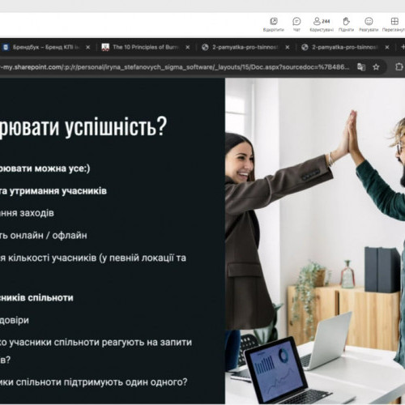Close the last 2-pamyatka-pro-tsinnost tab
405x405 pixels.
pyautogui.click(x=387, y=47)
